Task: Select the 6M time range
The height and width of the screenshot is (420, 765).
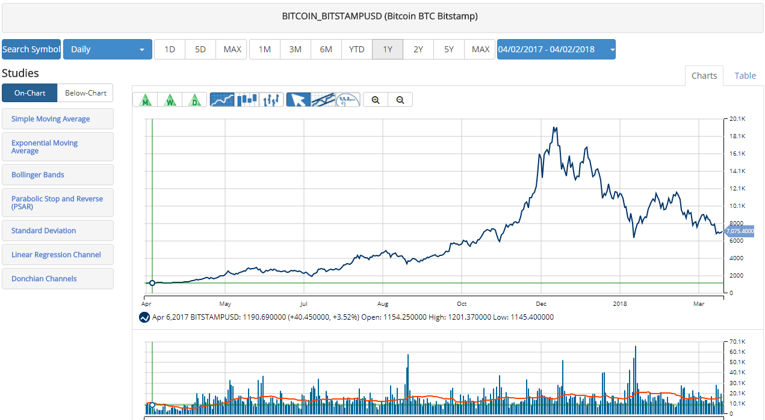Action: 326,49
